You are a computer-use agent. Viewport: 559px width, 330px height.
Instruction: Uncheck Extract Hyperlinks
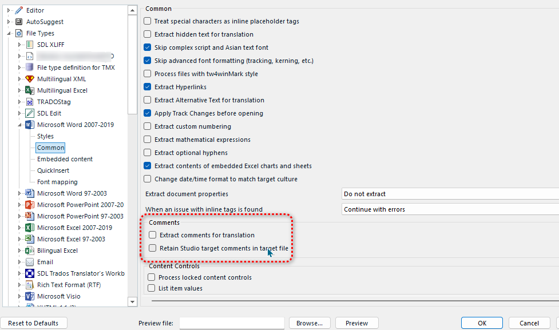(147, 87)
